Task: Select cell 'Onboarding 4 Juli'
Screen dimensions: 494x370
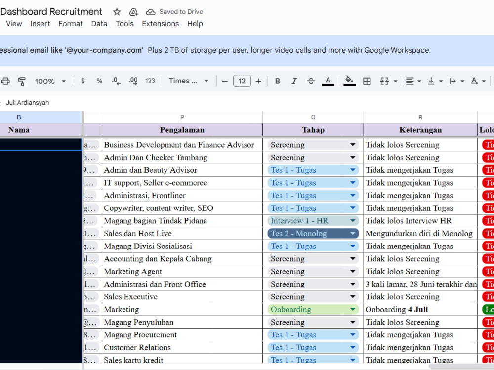Action: coord(420,310)
